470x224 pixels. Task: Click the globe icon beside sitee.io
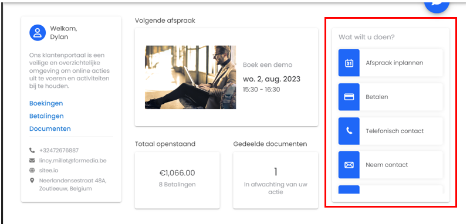coord(32,171)
